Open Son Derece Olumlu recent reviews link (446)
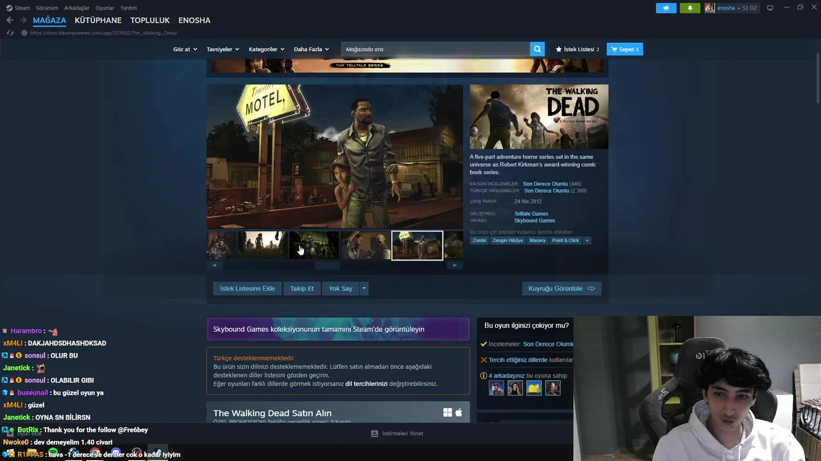Screen dimensions: 821x461 pos(545,184)
